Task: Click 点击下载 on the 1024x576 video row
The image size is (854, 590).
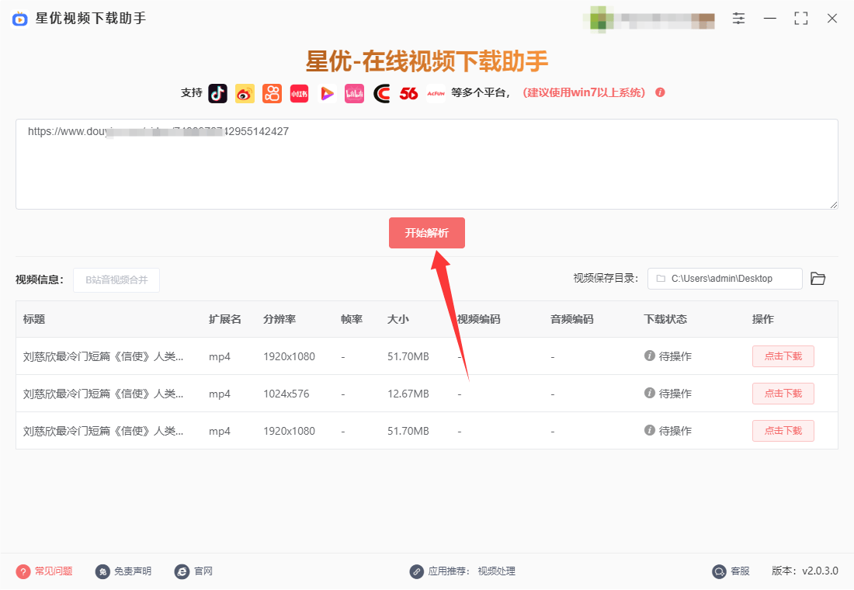Action: point(783,394)
